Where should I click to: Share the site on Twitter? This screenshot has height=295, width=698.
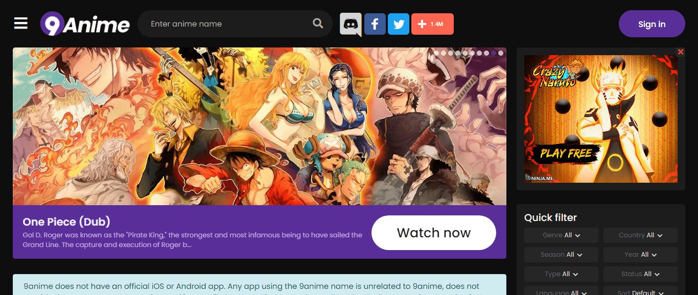click(399, 24)
